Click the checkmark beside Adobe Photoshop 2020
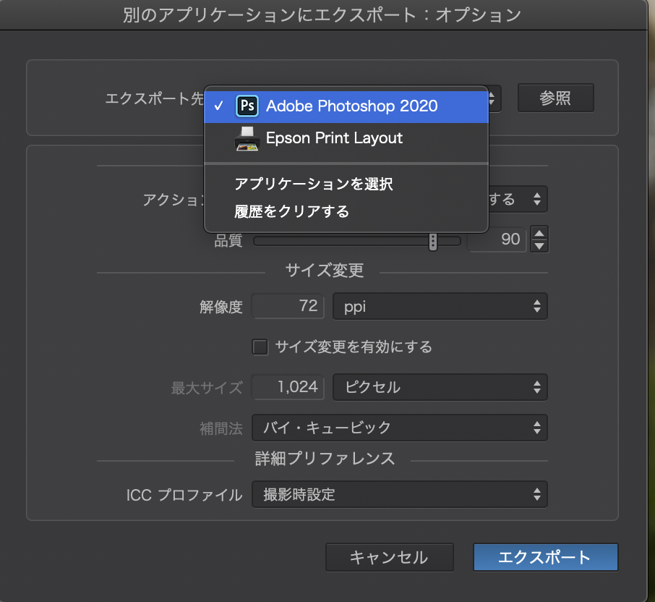 [x=218, y=106]
